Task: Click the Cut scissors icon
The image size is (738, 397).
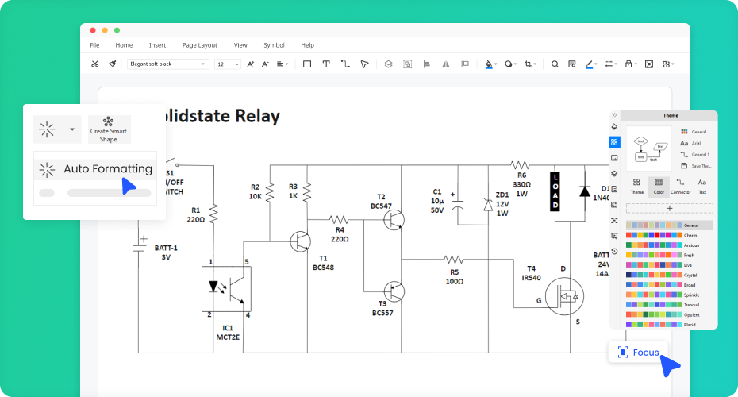Action: [x=95, y=64]
